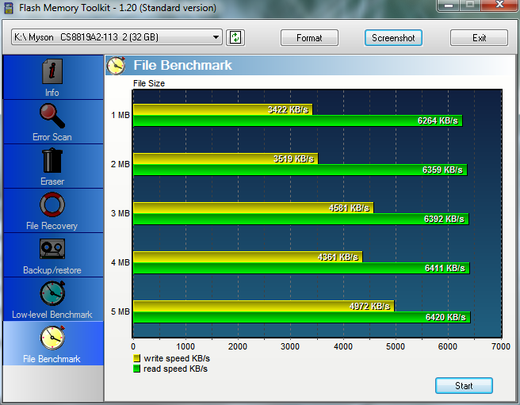
Task: Click the 6392 KB/s read bar
Action: 301,219
